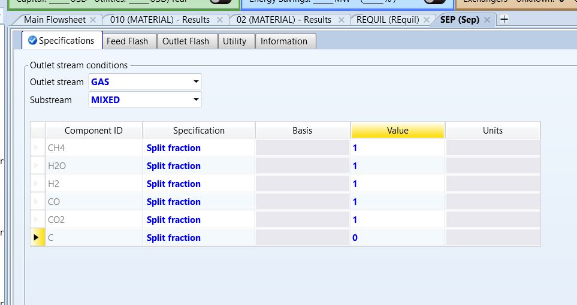The width and height of the screenshot is (577, 305).
Task: Open the Utility sheet tab
Action: click(x=235, y=41)
